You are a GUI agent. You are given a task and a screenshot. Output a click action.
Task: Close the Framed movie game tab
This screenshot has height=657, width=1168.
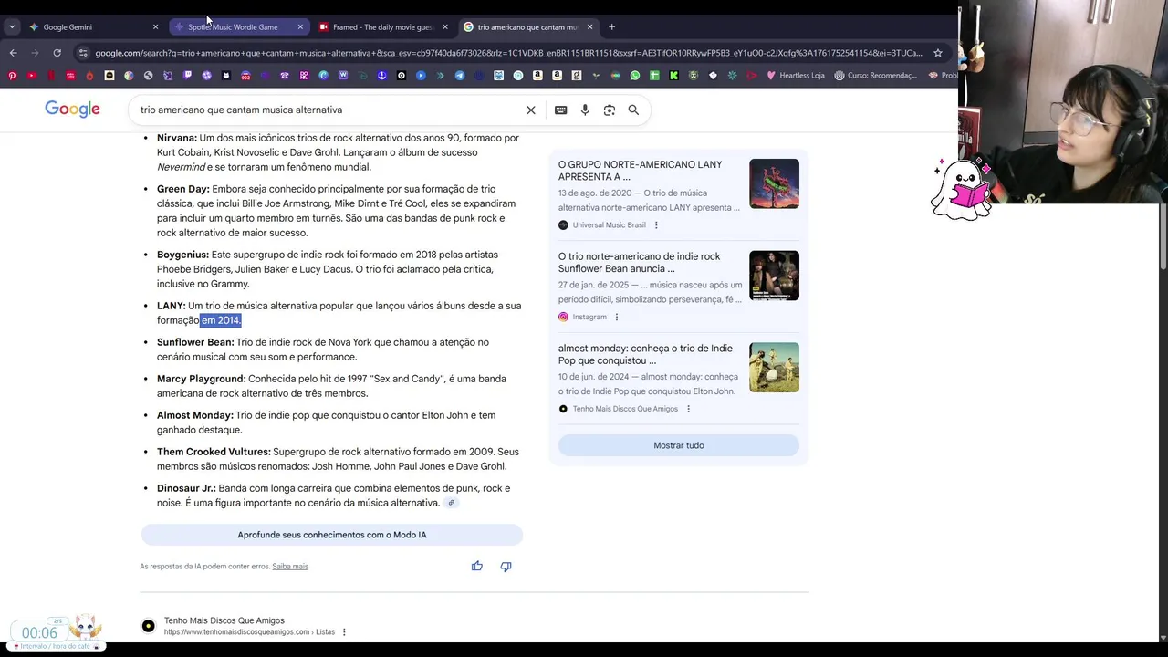444,26
